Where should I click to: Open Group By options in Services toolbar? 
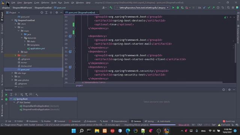click(x=22, y=94)
